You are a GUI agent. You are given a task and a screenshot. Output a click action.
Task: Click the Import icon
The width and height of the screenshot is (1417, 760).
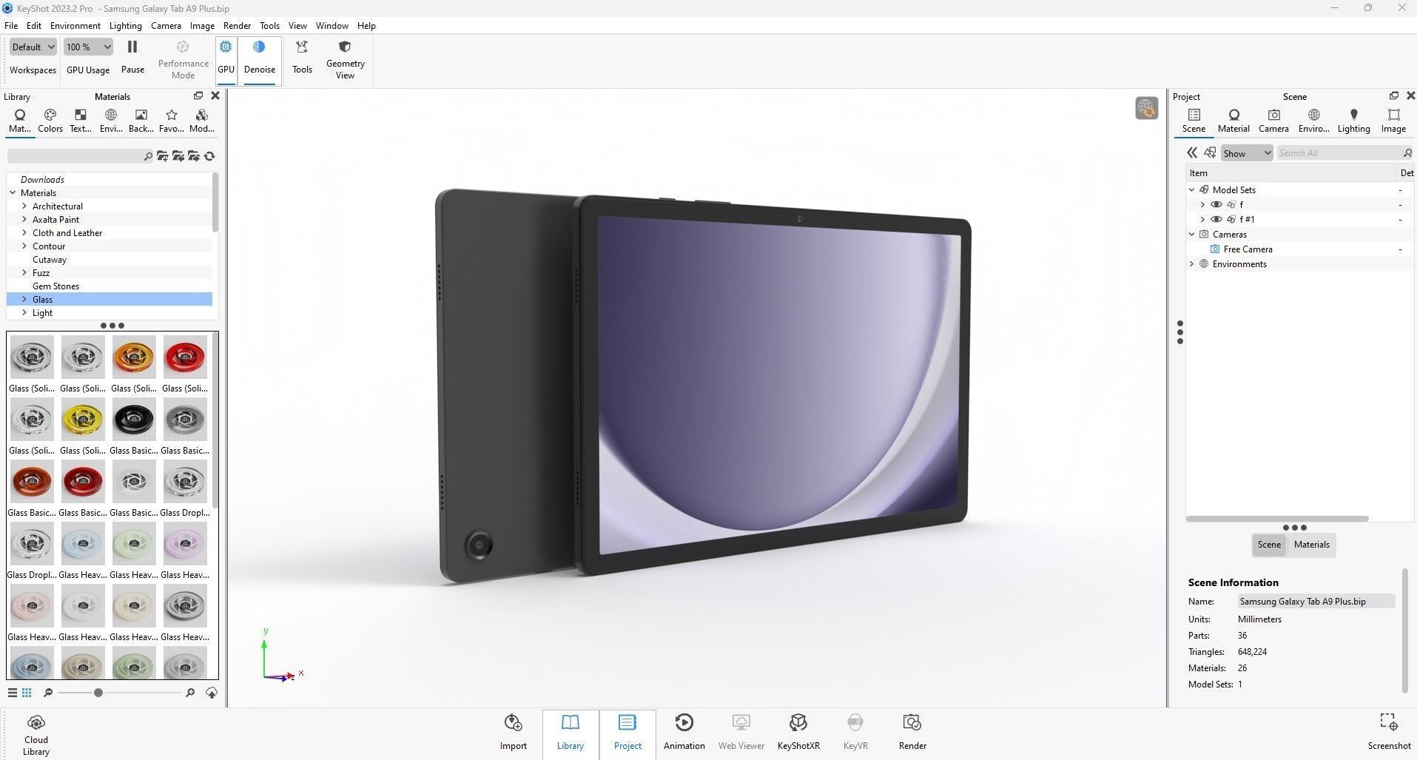(513, 732)
